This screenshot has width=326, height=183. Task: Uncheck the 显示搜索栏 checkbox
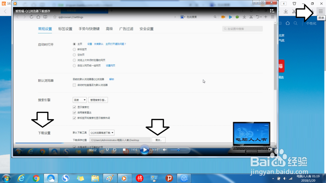click(x=74, y=107)
